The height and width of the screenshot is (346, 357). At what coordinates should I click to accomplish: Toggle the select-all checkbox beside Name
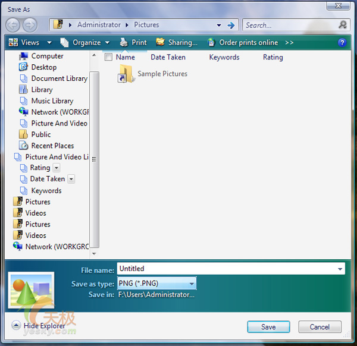(x=108, y=57)
